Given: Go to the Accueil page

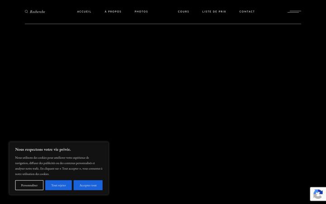Looking at the screenshot, I should pos(84,12).
